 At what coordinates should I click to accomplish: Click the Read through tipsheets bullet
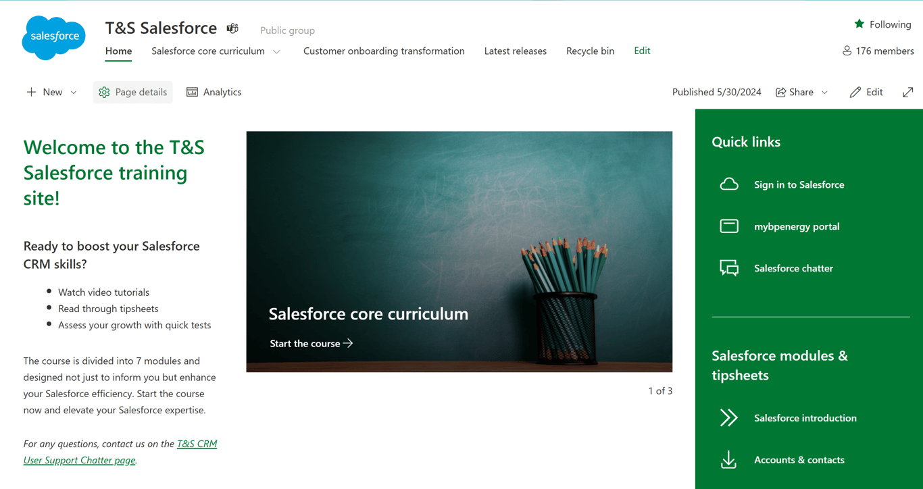pos(108,309)
